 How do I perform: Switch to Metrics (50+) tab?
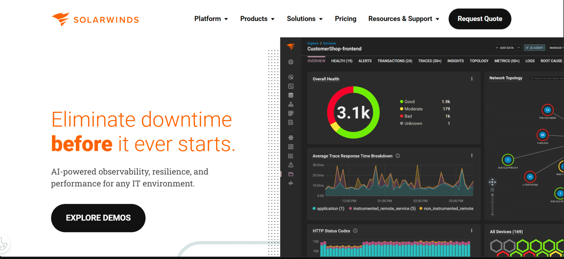(507, 61)
